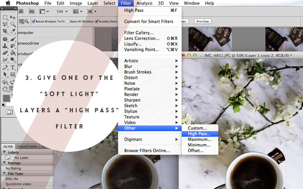Select the Paint Bucket tool

[13, 53]
